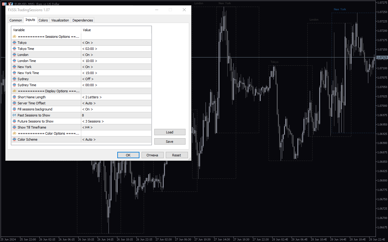Select the Tokyo session label on chart
Image resolution: width=388 pixels, height=242 pixels.
[x=274, y=62]
